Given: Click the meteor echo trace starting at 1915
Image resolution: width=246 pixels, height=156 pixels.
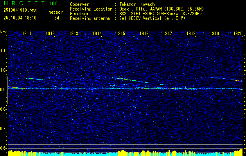Looking at the screenshot, I should (x=131, y=80).
